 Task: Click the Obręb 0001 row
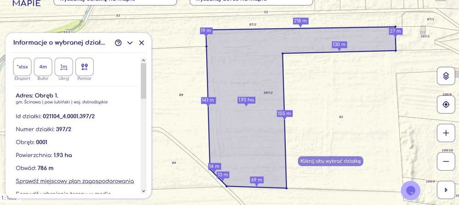32,143
